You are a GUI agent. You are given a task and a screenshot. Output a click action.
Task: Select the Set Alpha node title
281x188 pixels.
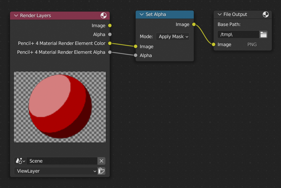156,14
